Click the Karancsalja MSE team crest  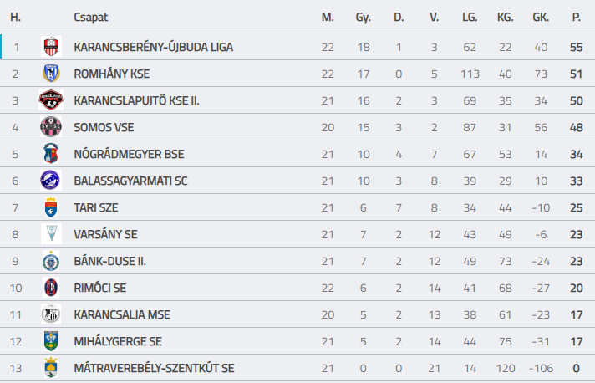pos(51,314)
